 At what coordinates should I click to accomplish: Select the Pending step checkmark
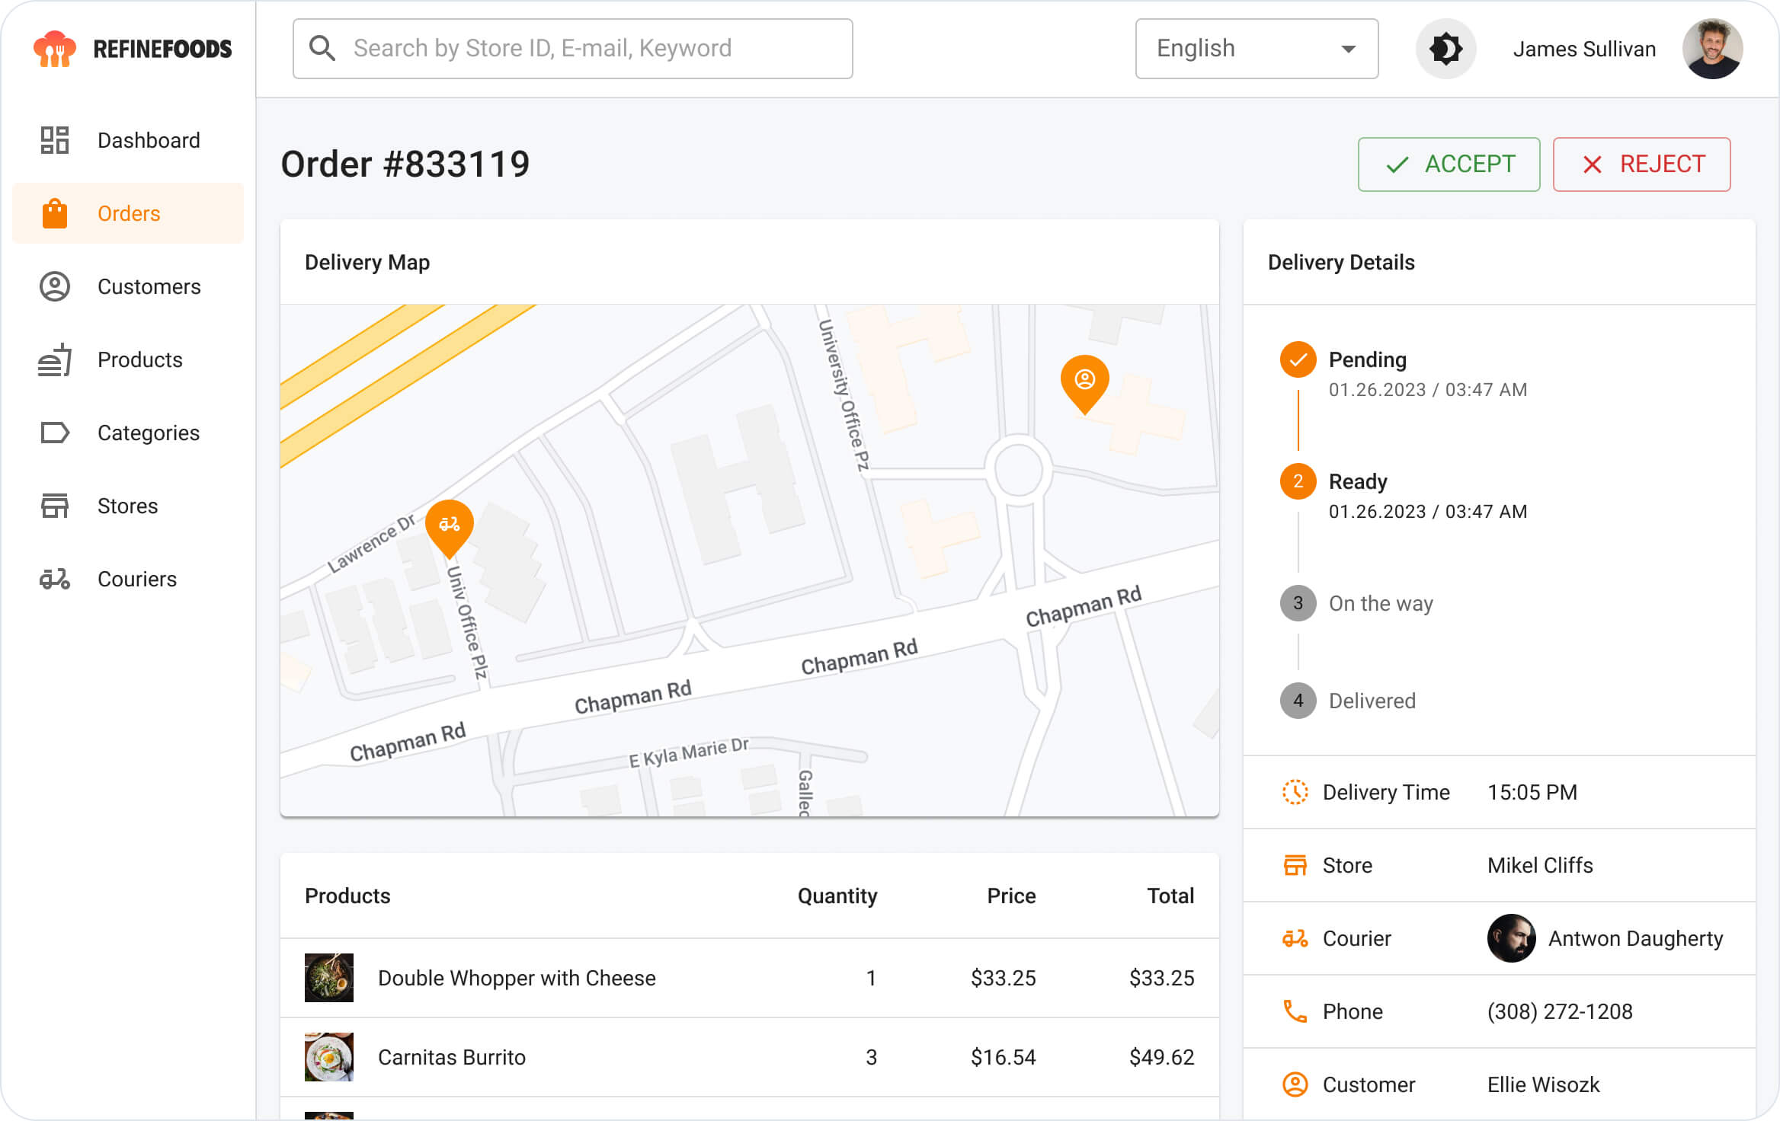coord(1297,359)
